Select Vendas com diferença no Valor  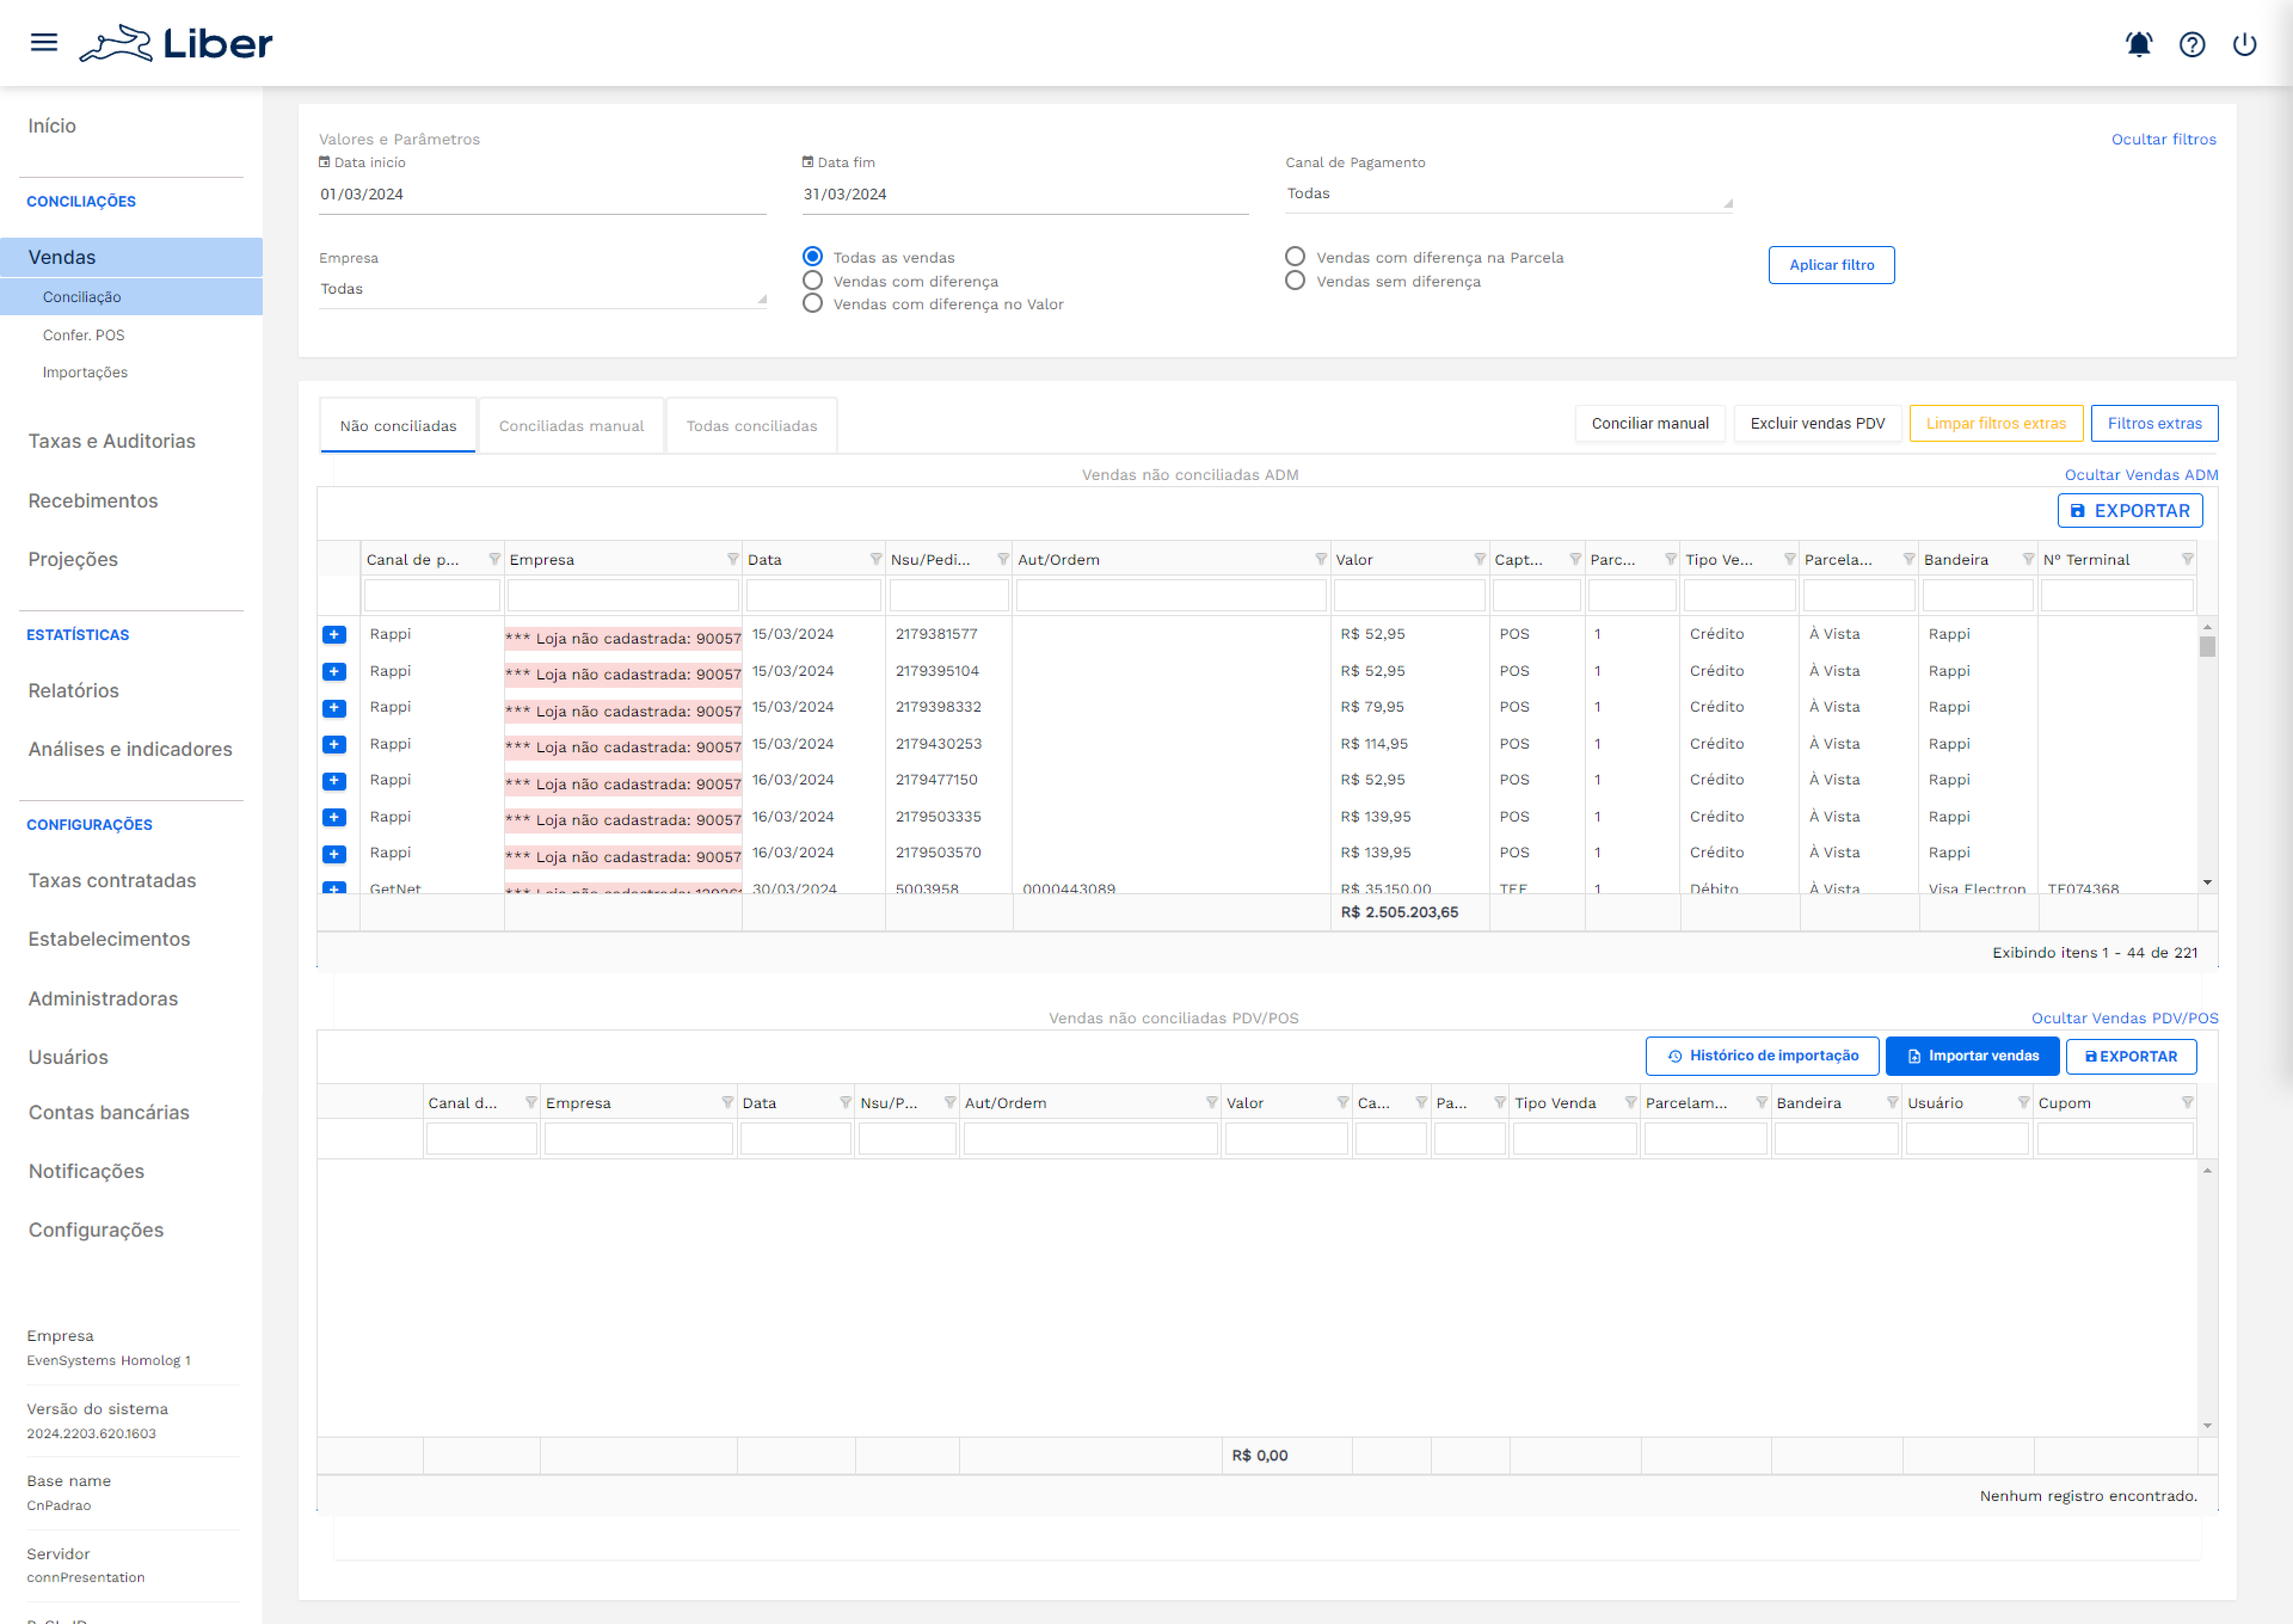pos(813,304)
